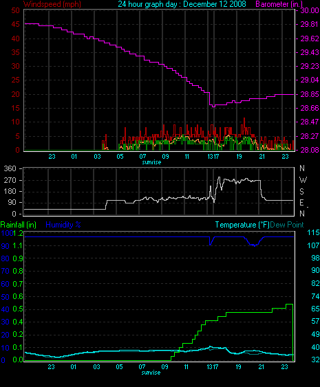This screenshot has width=320, height=387.
Task: Click the 'sunrise' label under the wind graph
Action: coord(151,162)
